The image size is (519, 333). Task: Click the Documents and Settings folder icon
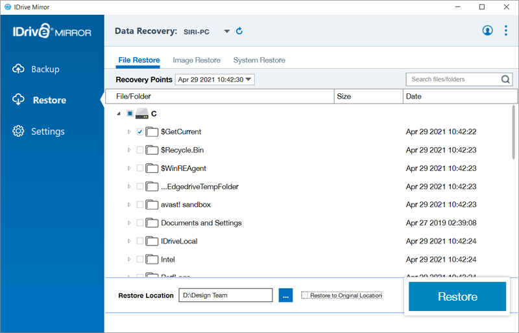[152, 223]
